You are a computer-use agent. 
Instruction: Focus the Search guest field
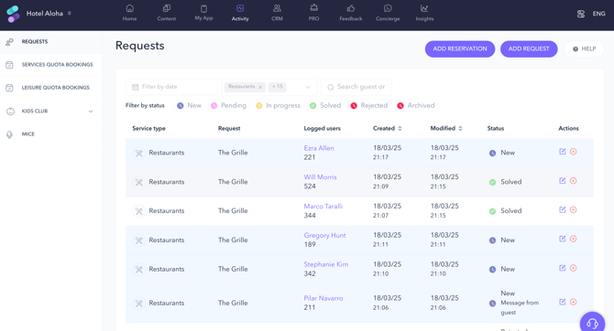[x=356, y=87]
